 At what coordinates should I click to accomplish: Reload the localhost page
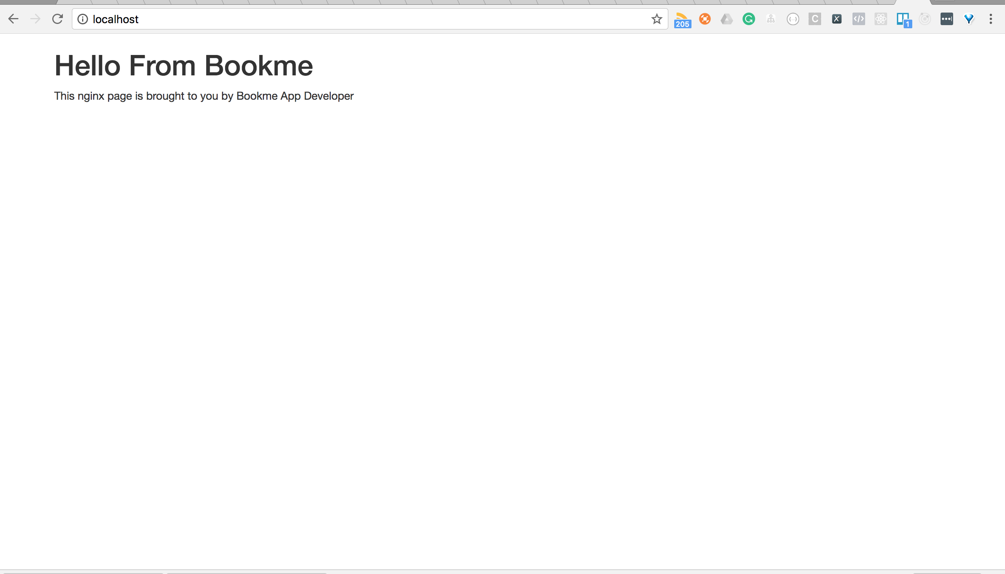pyautogui.click(x=58, y=19)
